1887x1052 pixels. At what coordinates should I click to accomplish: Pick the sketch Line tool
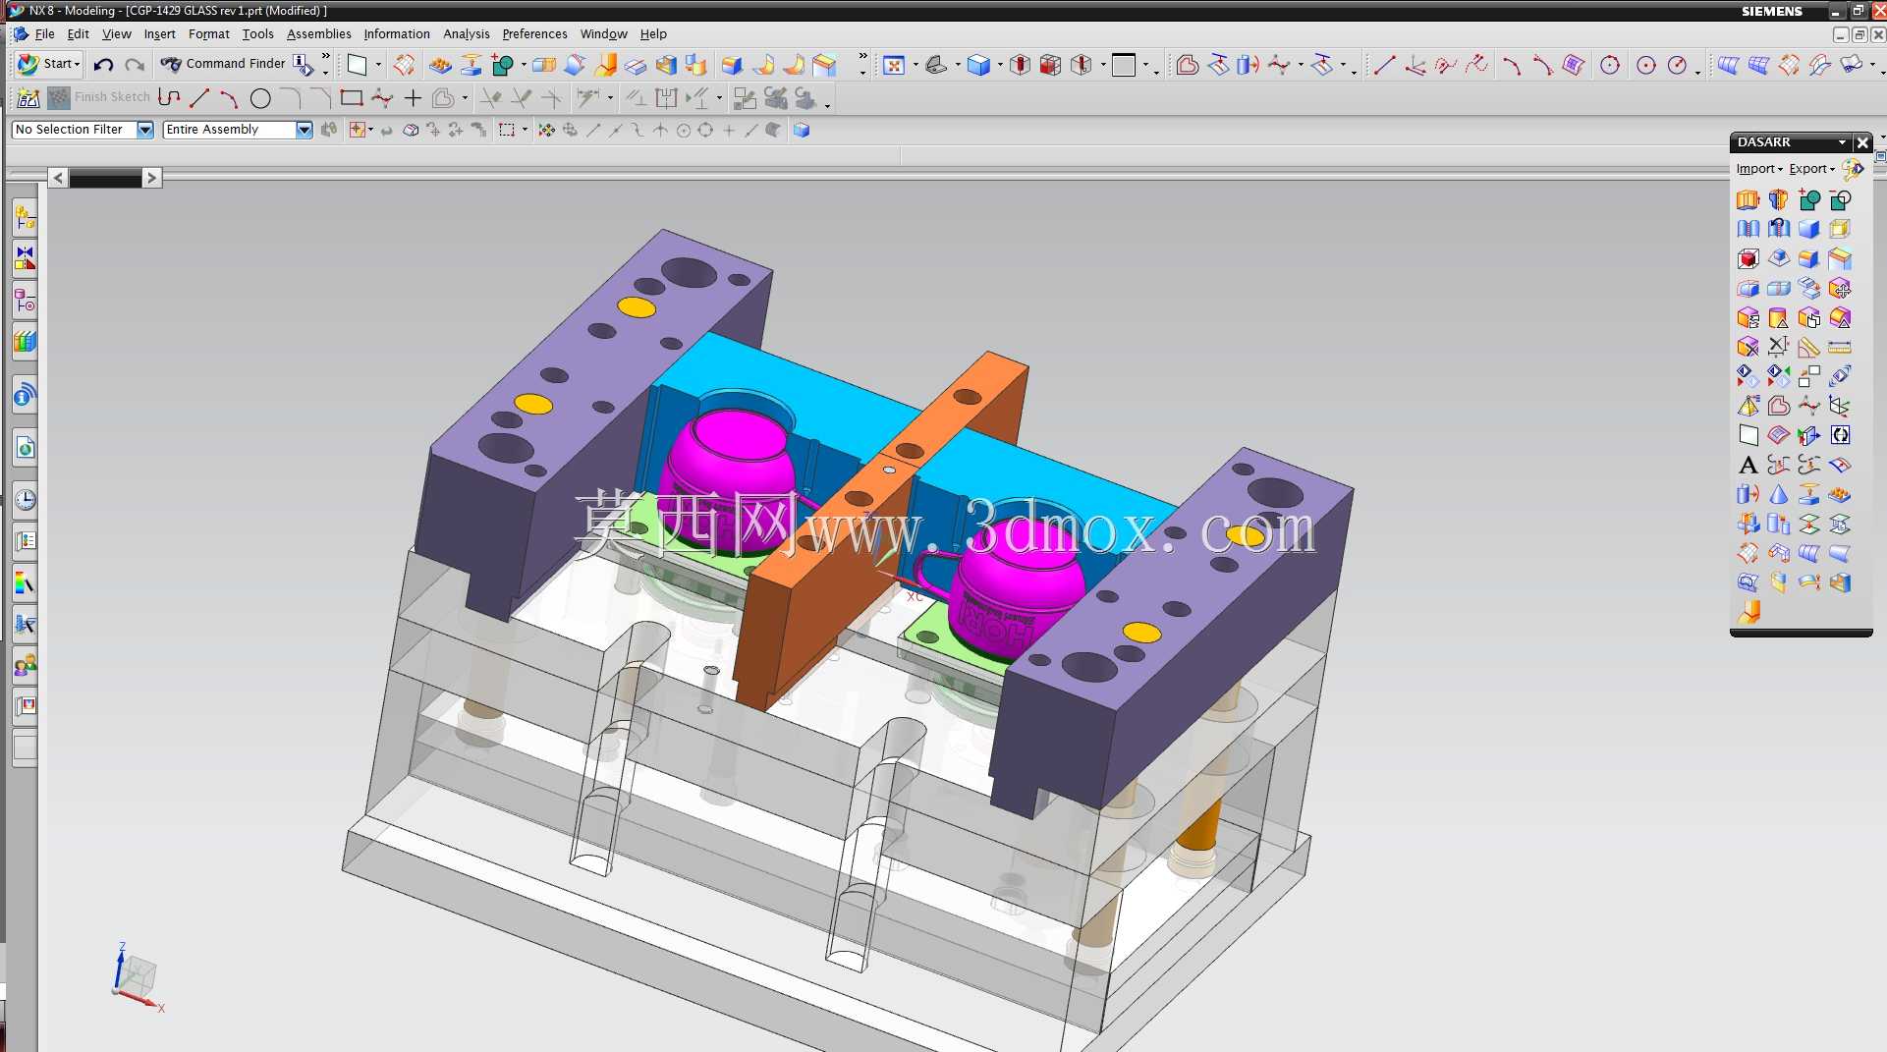(x=199, y=98)
